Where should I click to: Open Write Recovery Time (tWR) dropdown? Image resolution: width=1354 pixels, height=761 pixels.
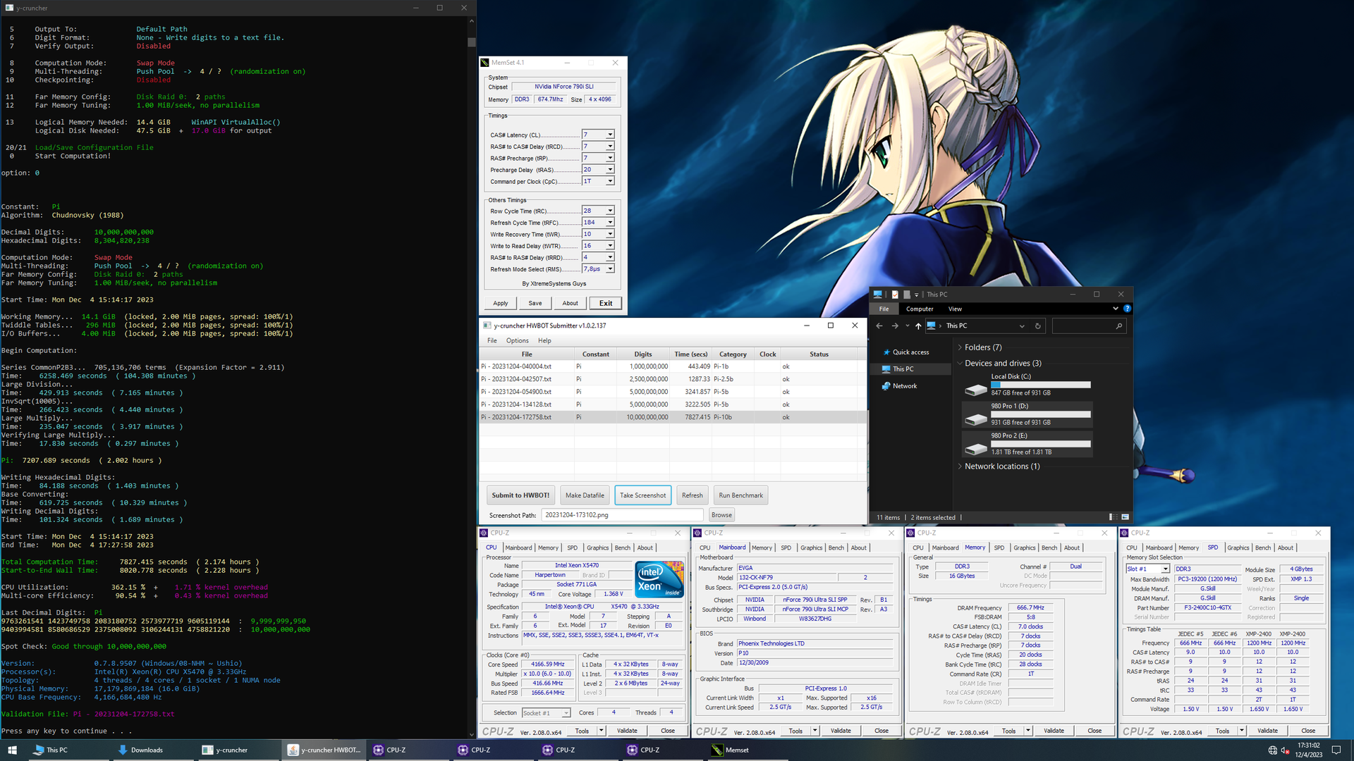pos(610,234)
